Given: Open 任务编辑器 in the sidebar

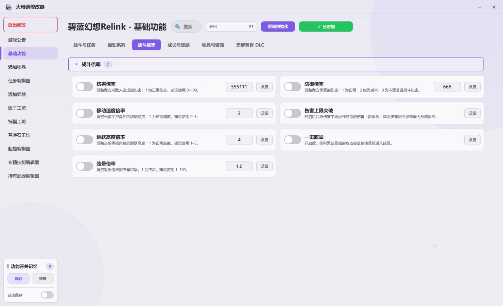Looking at the screenshot, I should pyautogui.click(x=31, y=81).
